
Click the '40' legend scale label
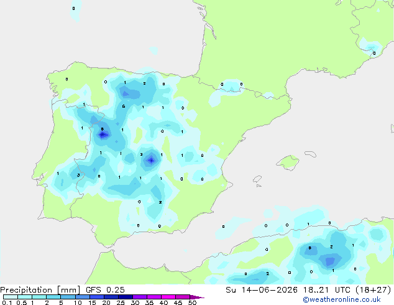pyautogui.click(x=164, y=303)
